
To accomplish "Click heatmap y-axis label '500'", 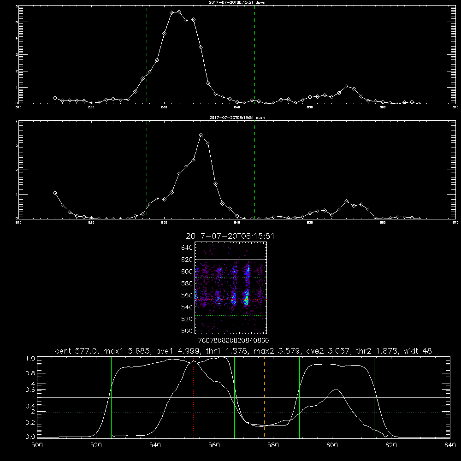I will click(187, 331).
